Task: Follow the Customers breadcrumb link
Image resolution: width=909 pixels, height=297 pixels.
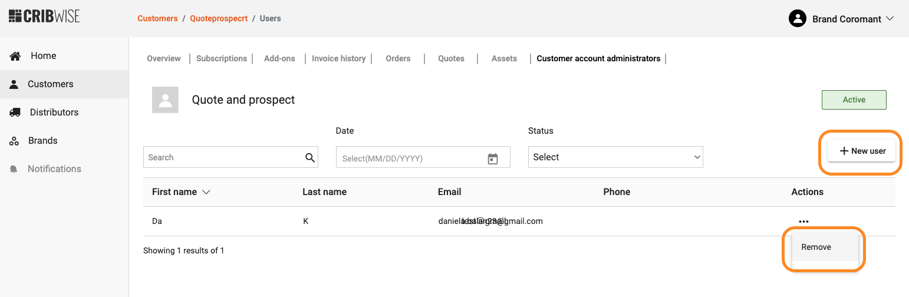Action: coord(157,18)
